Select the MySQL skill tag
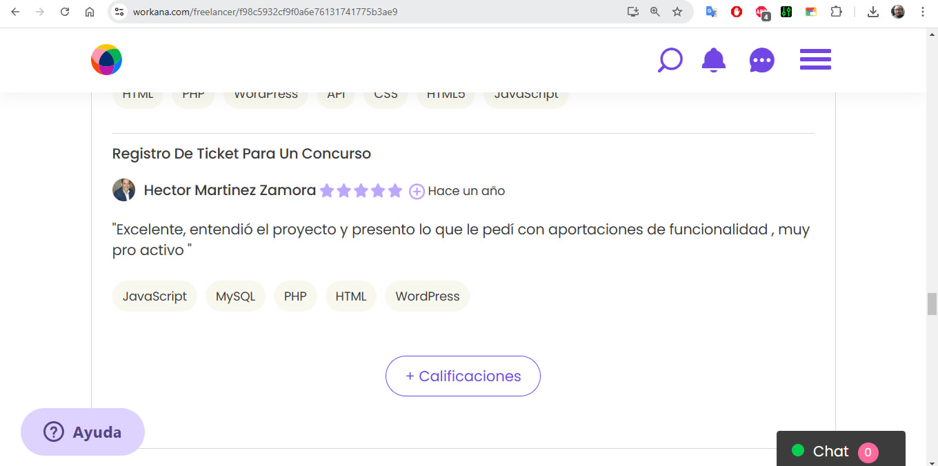Viewport: 938px width, 466px height. pyautogui.click(x=235, y=296)
